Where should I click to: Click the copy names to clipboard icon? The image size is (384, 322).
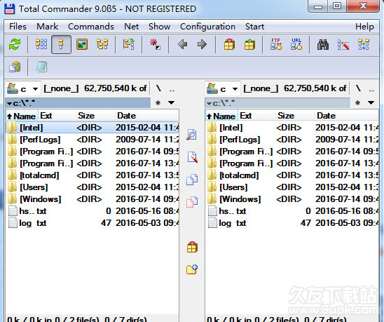(x=15, y=67)
